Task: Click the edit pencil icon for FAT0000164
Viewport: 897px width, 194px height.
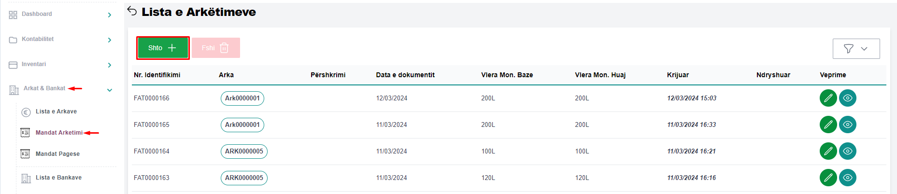Action: point(828,151)
